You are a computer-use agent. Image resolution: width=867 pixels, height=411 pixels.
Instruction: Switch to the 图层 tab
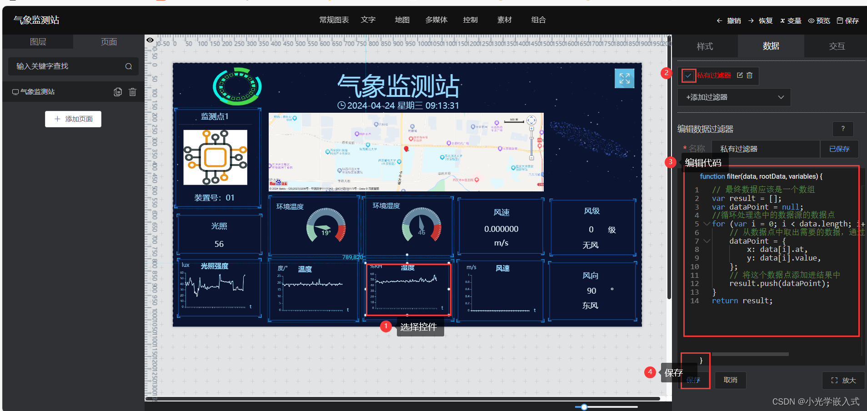(38, 42)
